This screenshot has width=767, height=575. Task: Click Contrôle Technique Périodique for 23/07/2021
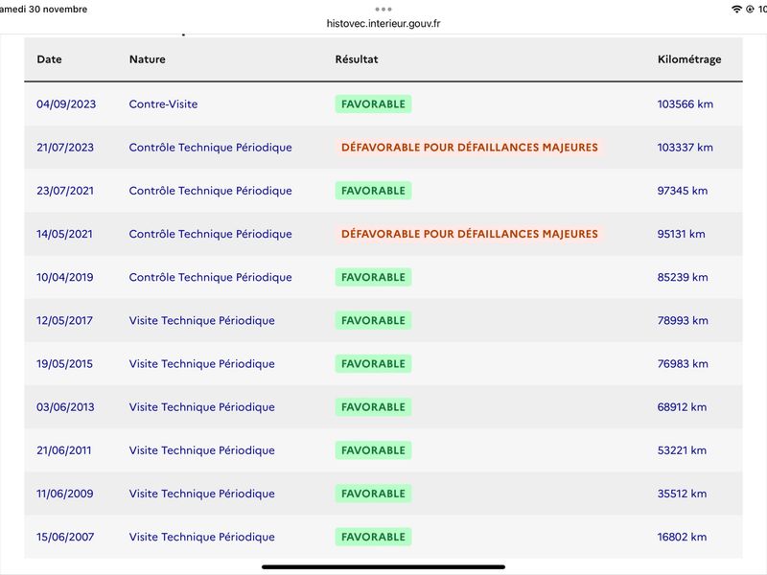point(210,191)
